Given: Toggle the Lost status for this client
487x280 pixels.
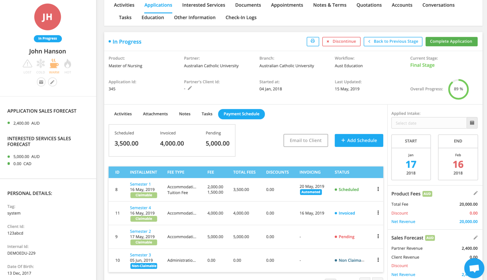Looking at the screenshot, I should 27,64.
